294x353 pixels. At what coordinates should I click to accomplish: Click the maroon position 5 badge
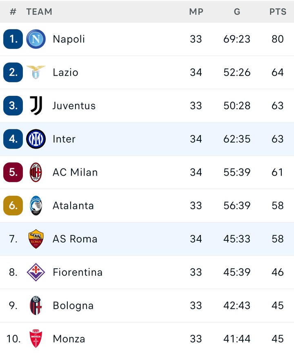click(x=13, y=172)
